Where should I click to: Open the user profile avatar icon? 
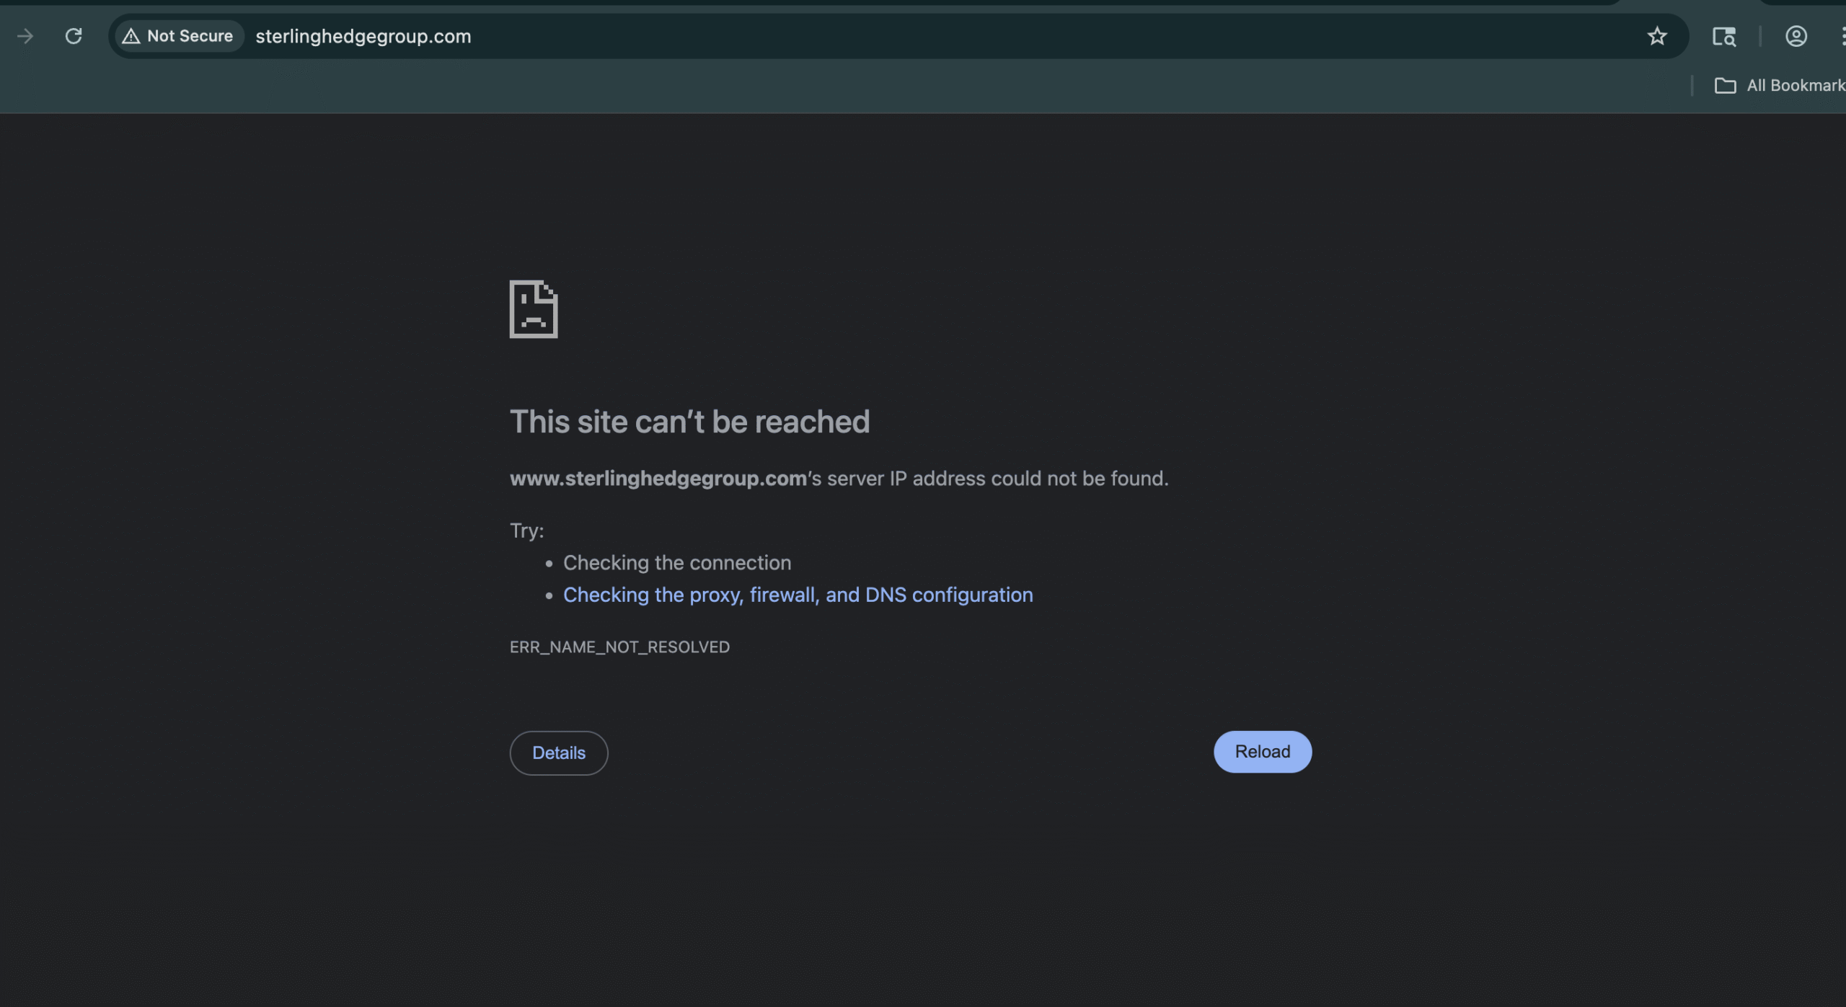1796,36
